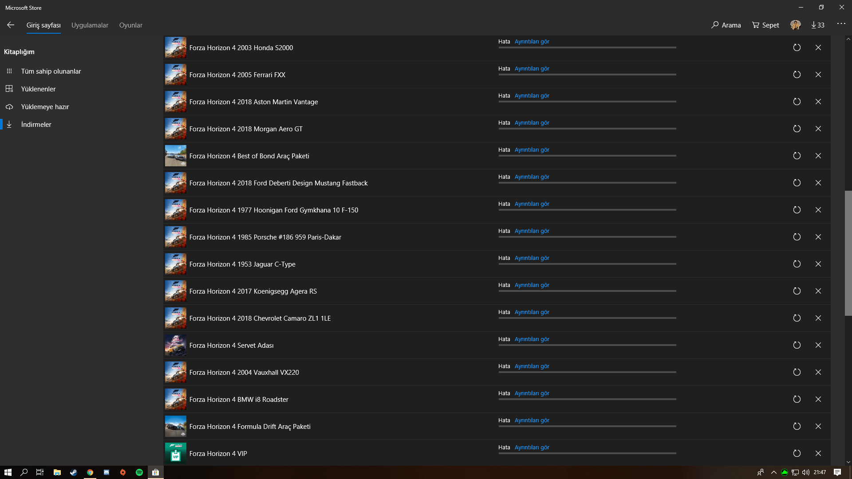Open user profile avatar
The width and height of the screenshot is (852, 479).
795,25
